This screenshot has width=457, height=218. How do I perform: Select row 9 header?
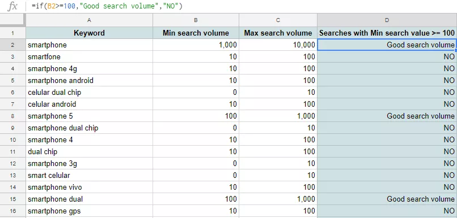12,128
